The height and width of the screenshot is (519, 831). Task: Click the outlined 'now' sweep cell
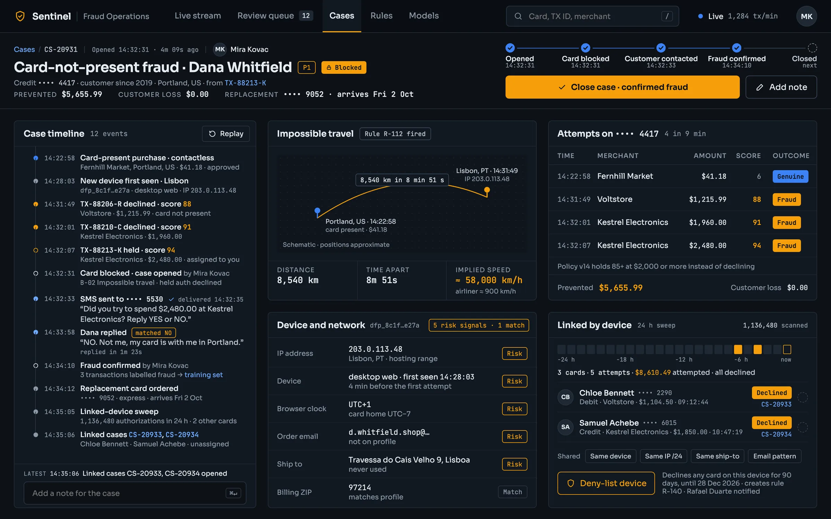click(x=787, y=349)
